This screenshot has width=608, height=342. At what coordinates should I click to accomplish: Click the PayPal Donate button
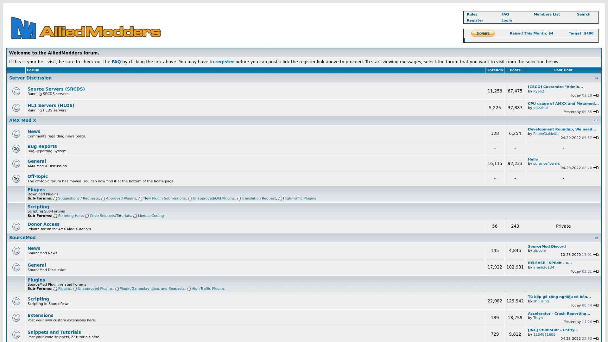tap(483, 33)
